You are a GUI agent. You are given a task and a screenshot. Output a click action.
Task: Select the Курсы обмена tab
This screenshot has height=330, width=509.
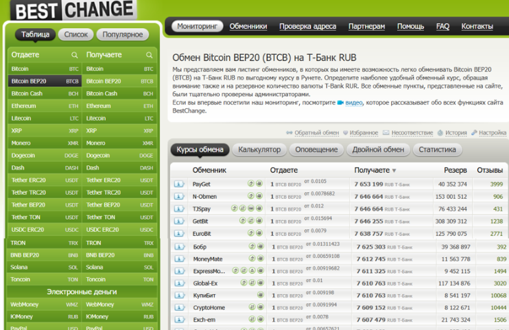[x=200, y=150]
